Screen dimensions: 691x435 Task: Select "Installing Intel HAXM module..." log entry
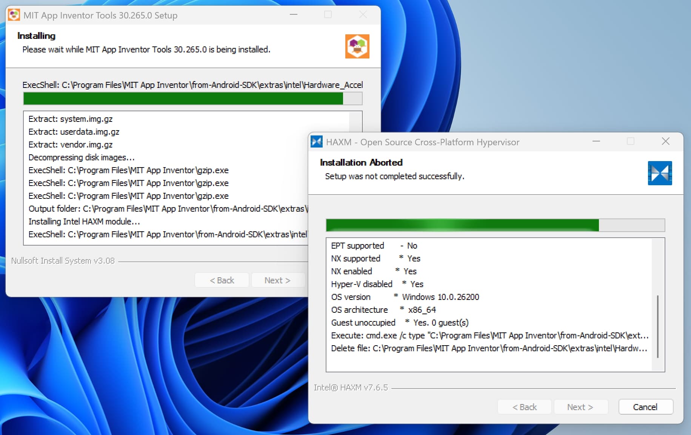84,221
